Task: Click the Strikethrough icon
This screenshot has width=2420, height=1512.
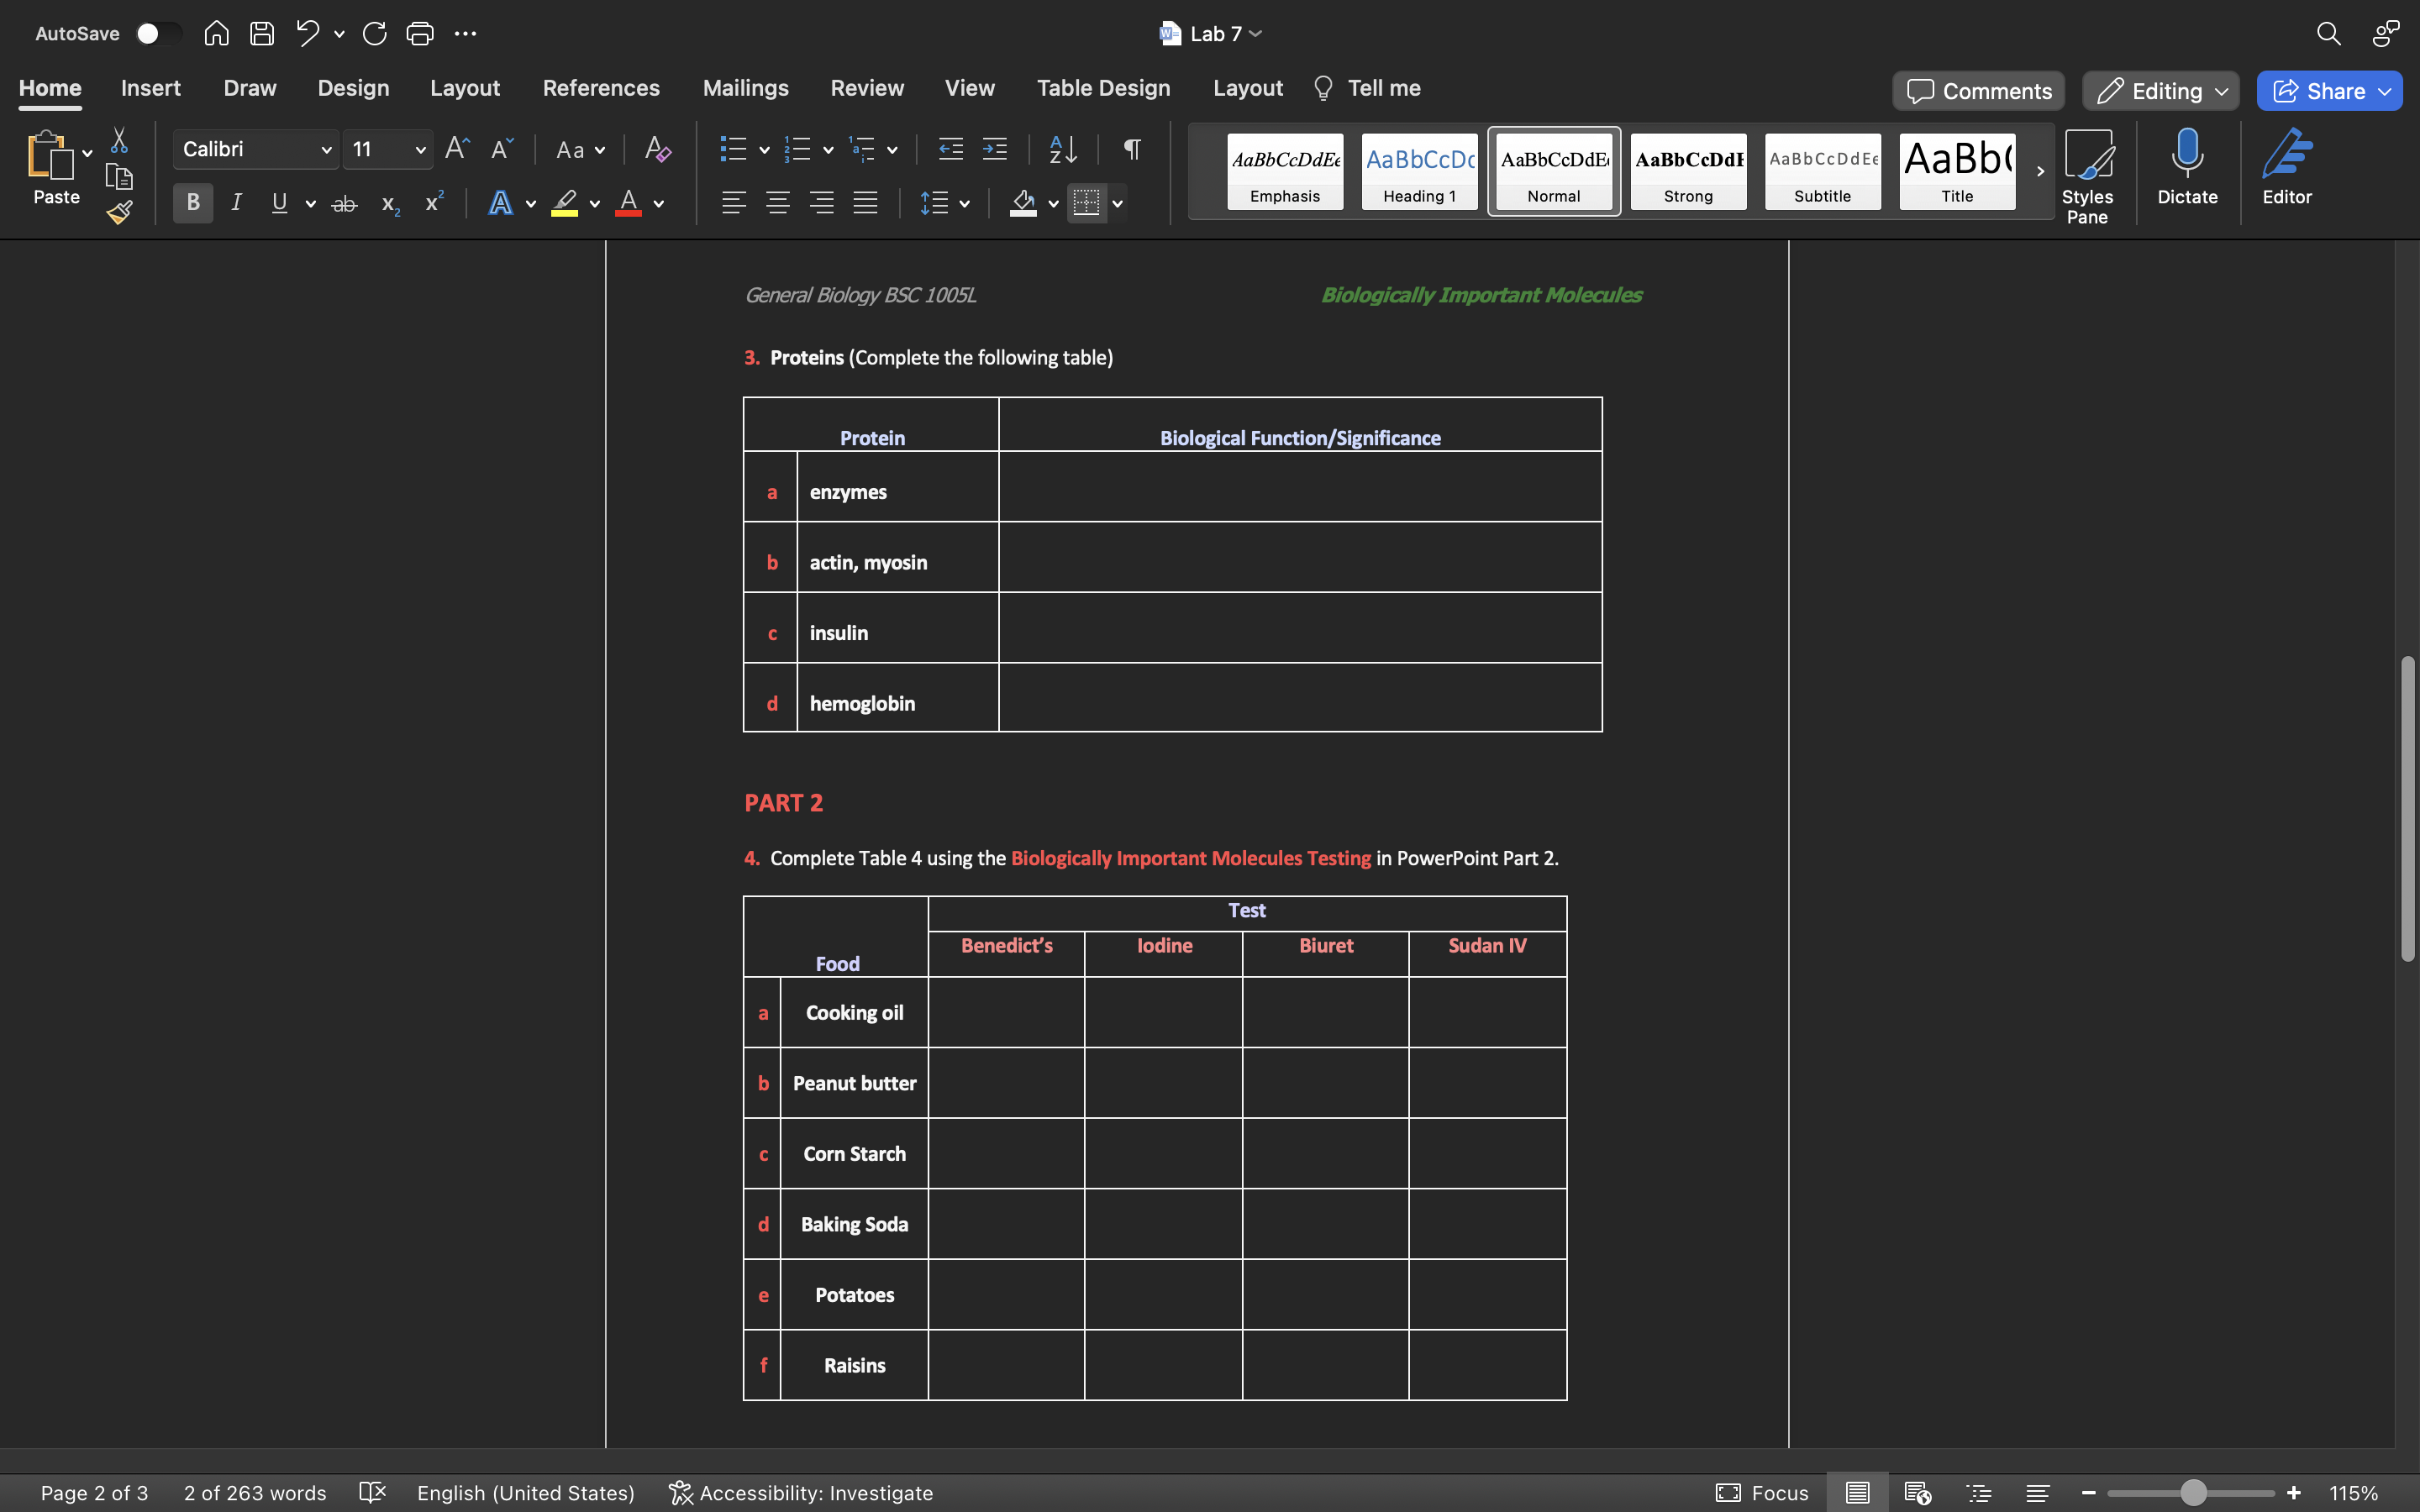Action: coord(344,203)
